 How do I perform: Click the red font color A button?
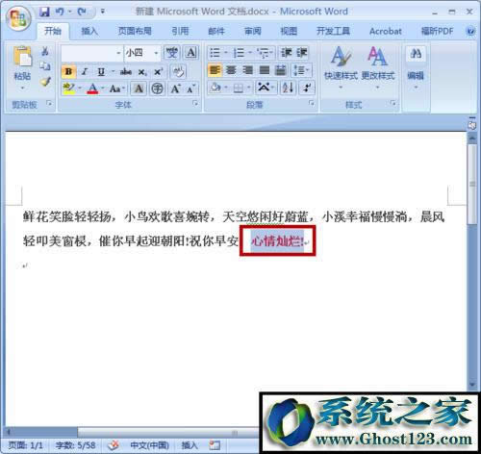click(x=92, y=88)
